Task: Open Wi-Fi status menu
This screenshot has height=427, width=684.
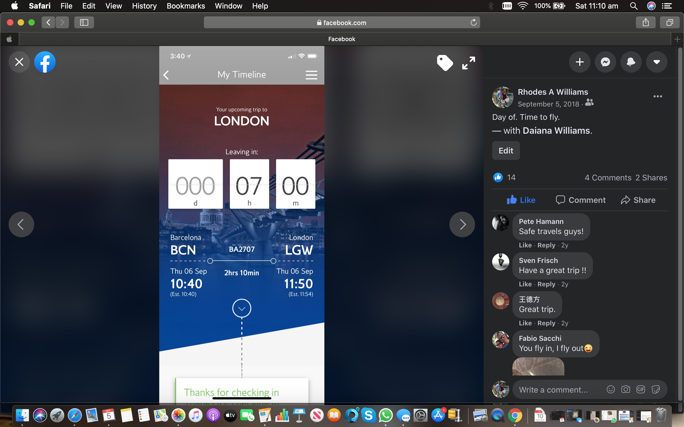Action: point(523,6)
